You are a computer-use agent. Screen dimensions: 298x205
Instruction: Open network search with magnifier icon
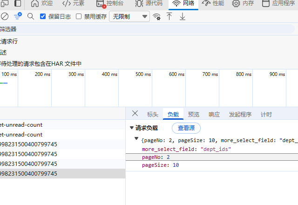(x=31, y=17)
